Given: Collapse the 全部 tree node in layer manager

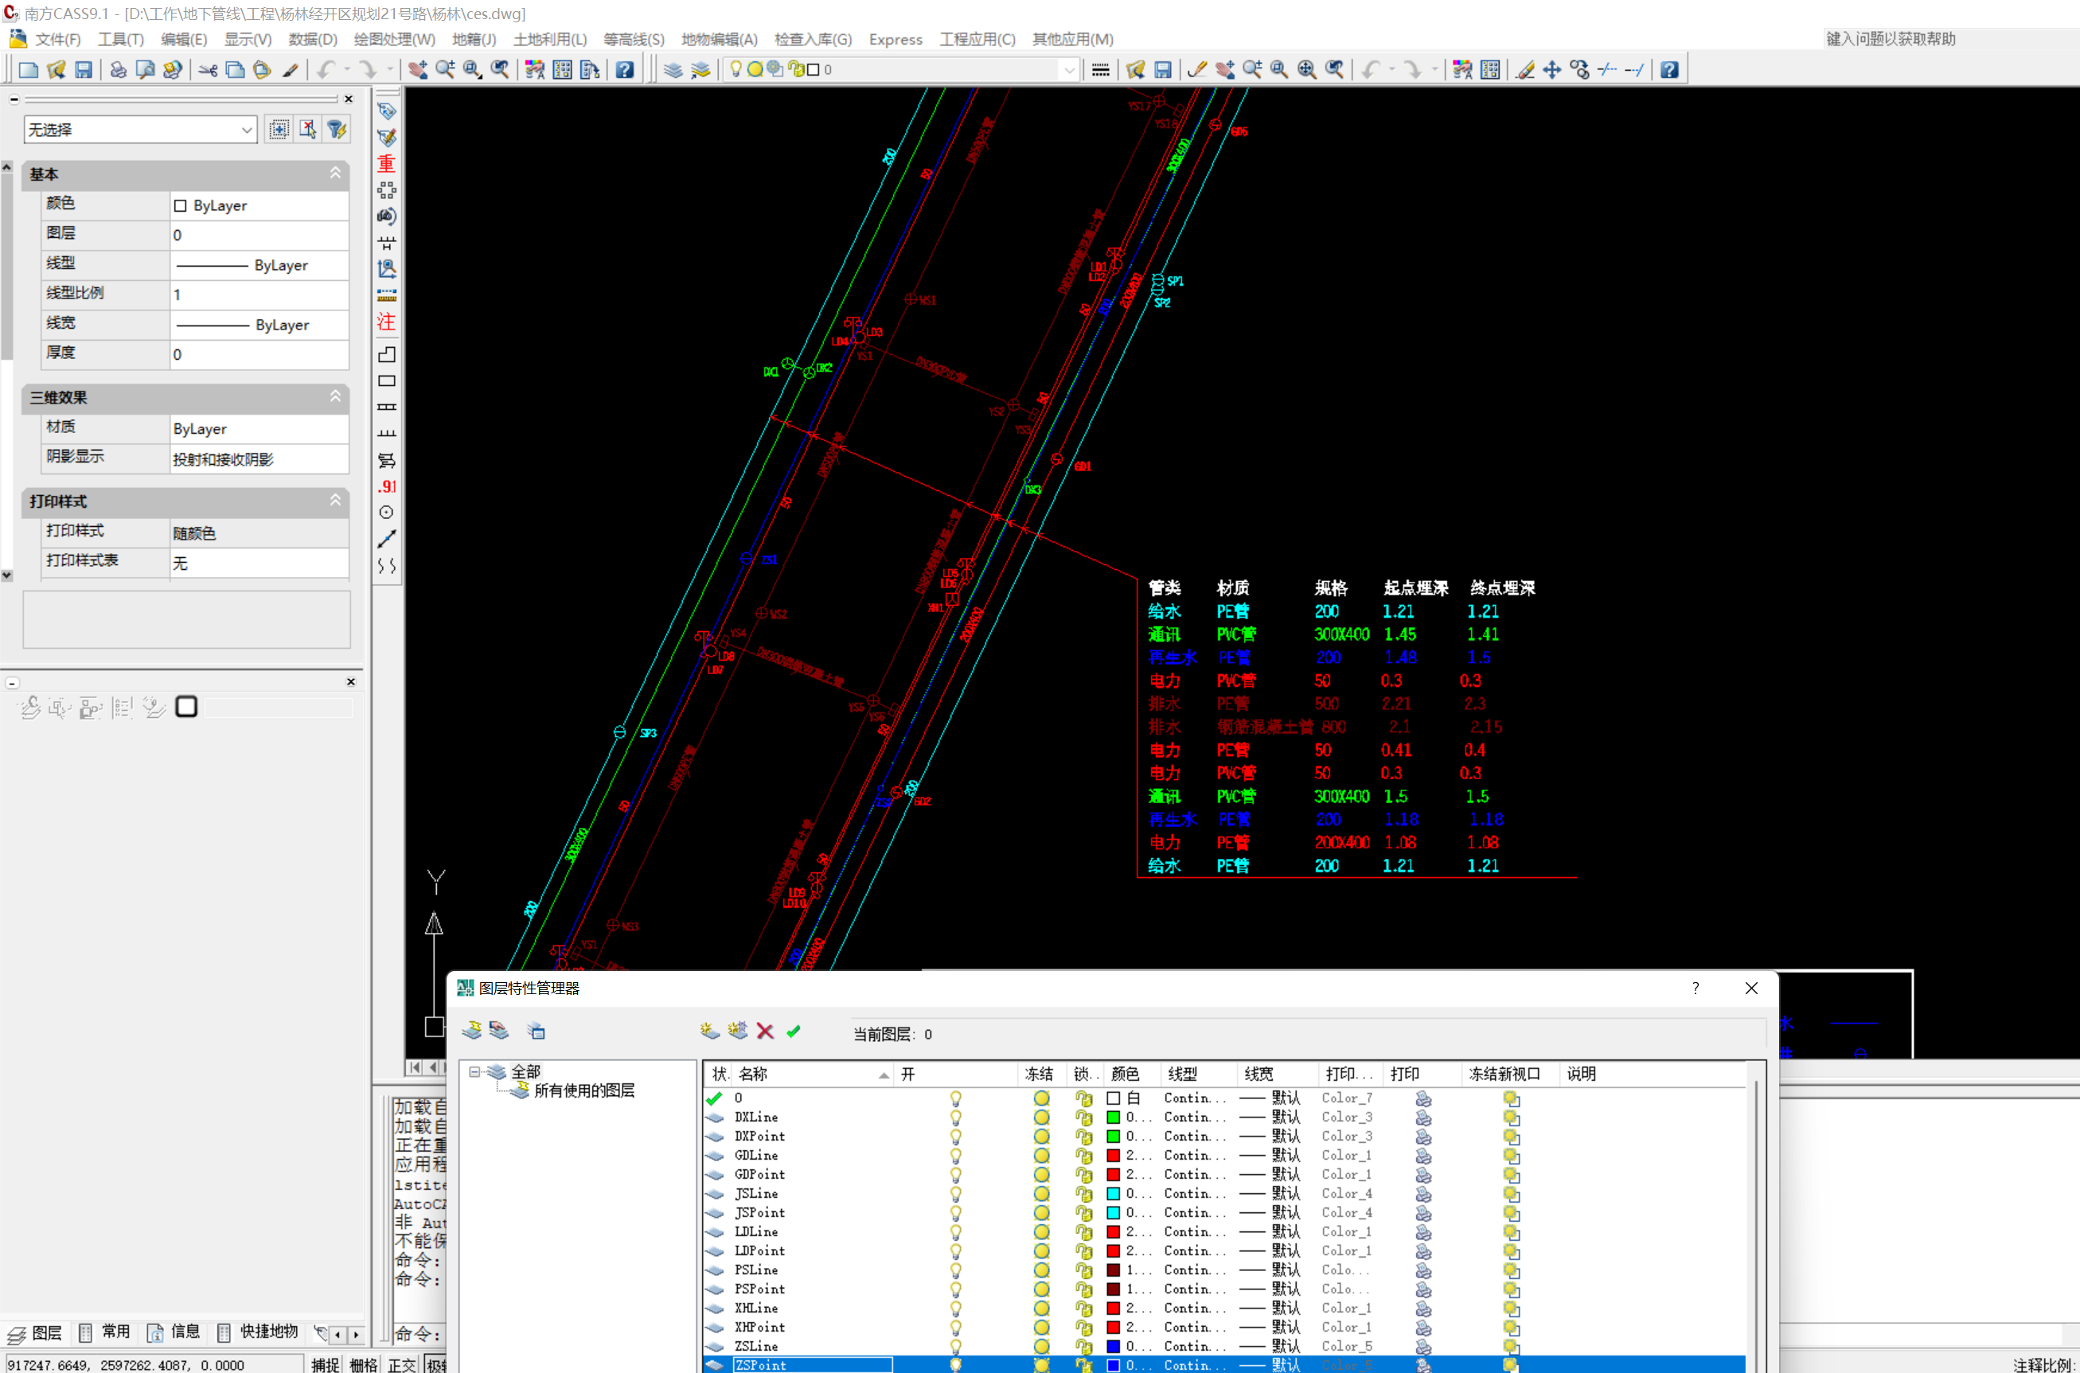Looking at the screenshot, I should [474, 1072].
